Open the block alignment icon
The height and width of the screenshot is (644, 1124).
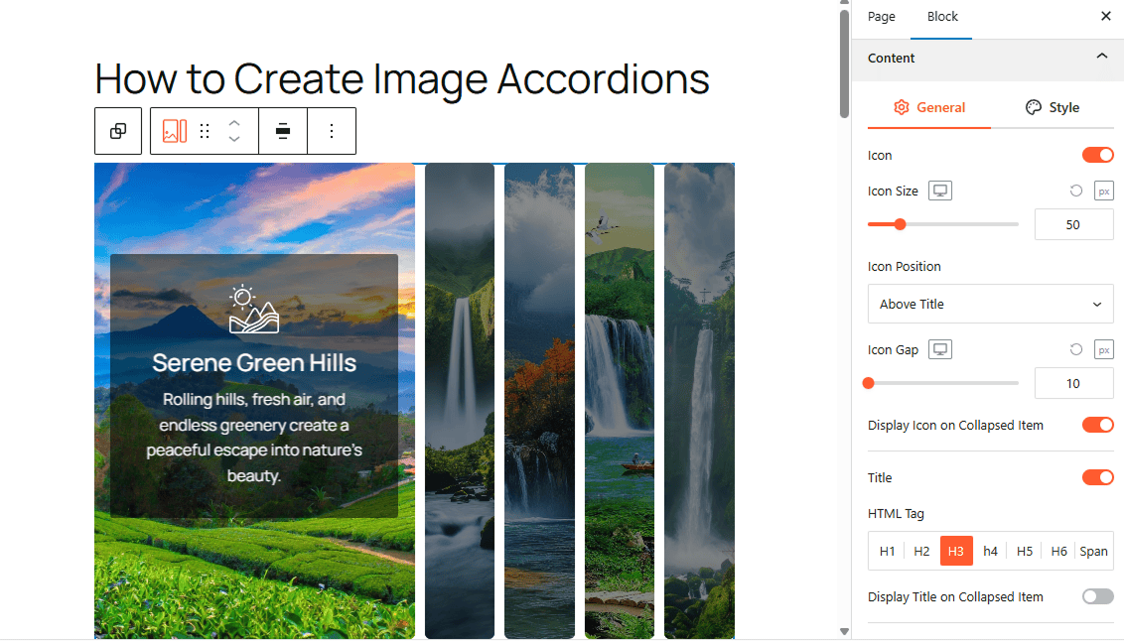point(283,131)
